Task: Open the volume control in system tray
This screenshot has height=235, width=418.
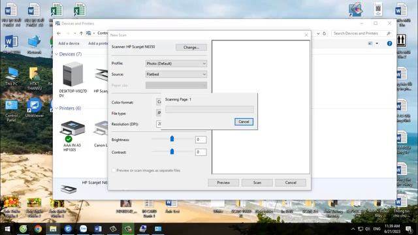Action: tap(368, 229)
